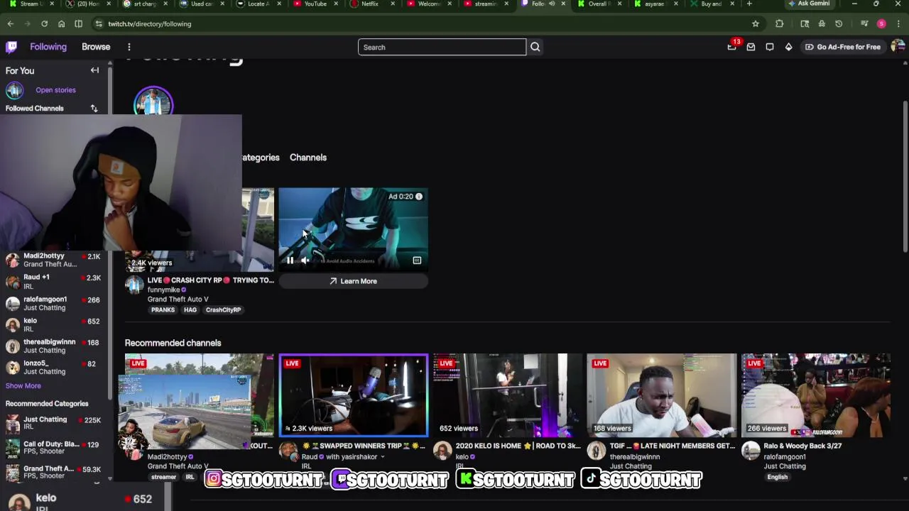Click funnymike channel avatar beside stream title
This screenshot has height=511, width=909.
click(134, 285)
